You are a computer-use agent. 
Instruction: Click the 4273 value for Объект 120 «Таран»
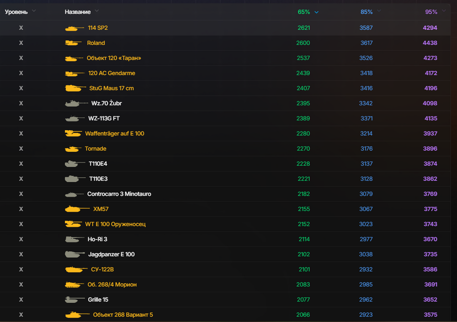click(430, 58)
